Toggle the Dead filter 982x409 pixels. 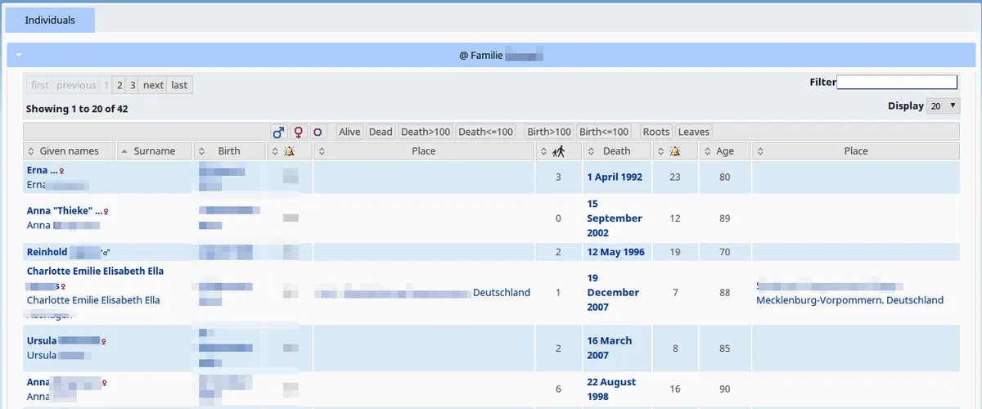(381, 132)
